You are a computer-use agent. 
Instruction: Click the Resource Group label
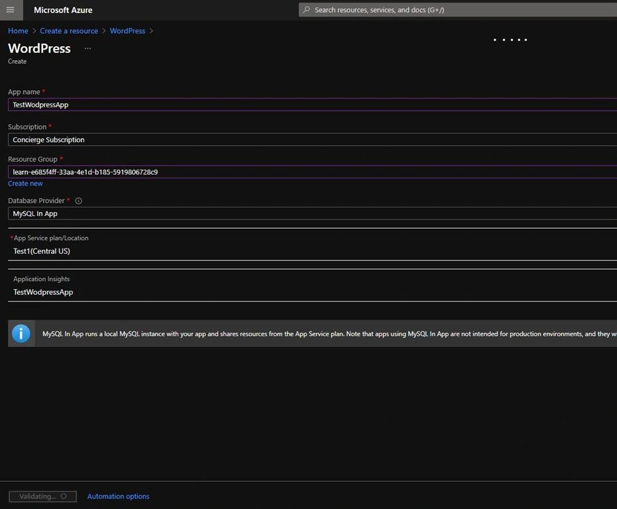click(x=32, y=159)
